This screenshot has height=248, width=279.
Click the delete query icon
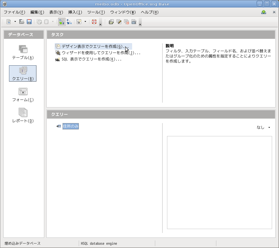point(126,22)
